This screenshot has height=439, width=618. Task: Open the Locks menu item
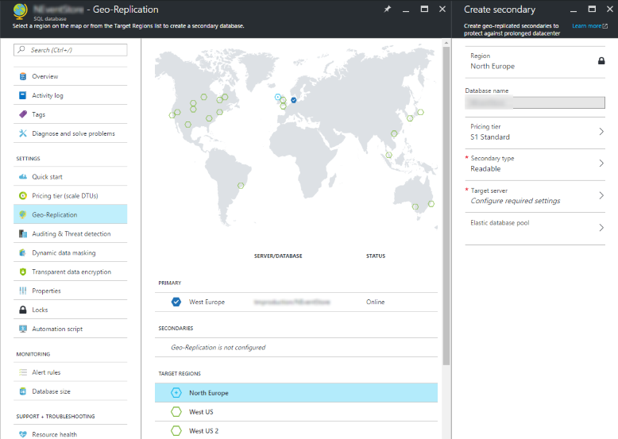[70, 310]
